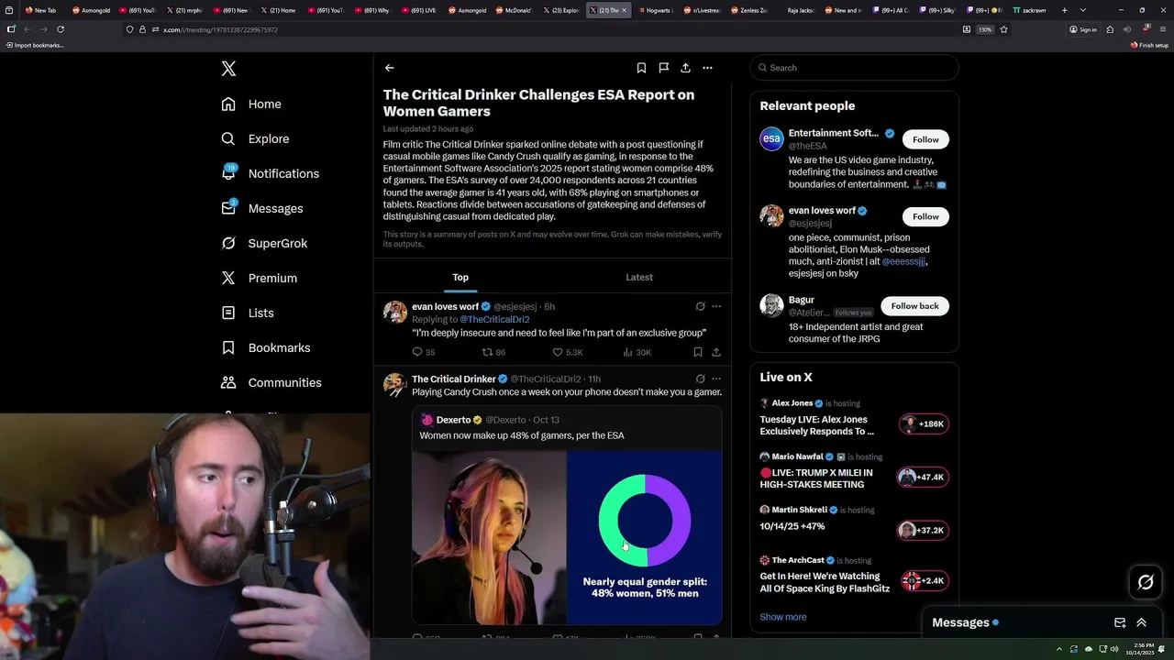Open a new browser tab with plus

[x=1065, y=10]
